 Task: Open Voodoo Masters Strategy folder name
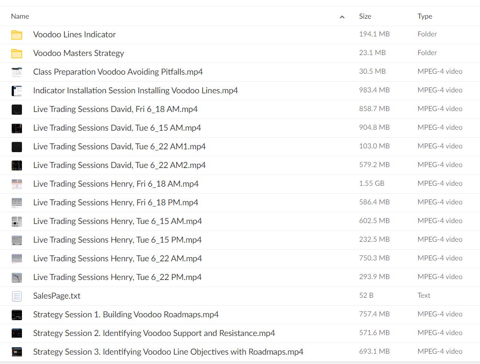click(x=79, y=53)
